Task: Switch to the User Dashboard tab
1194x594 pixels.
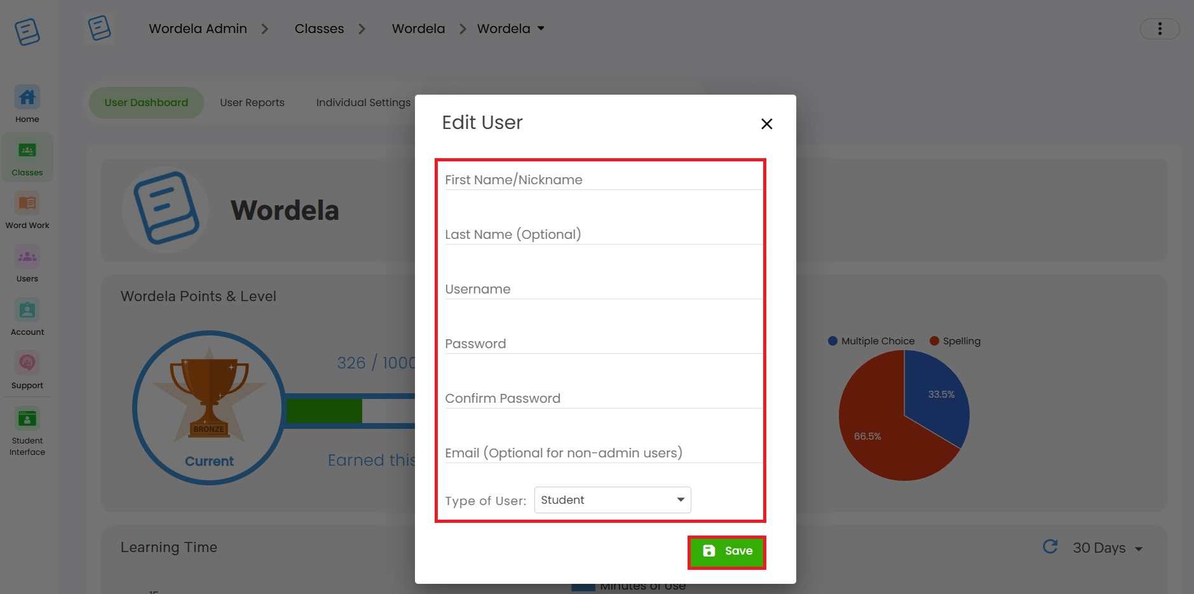Action: pos(146,103)
